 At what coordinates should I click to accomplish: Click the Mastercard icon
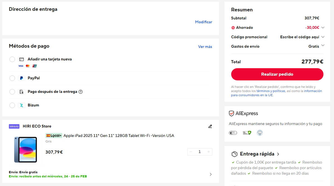pyautogui.click(x=27, y=66)
